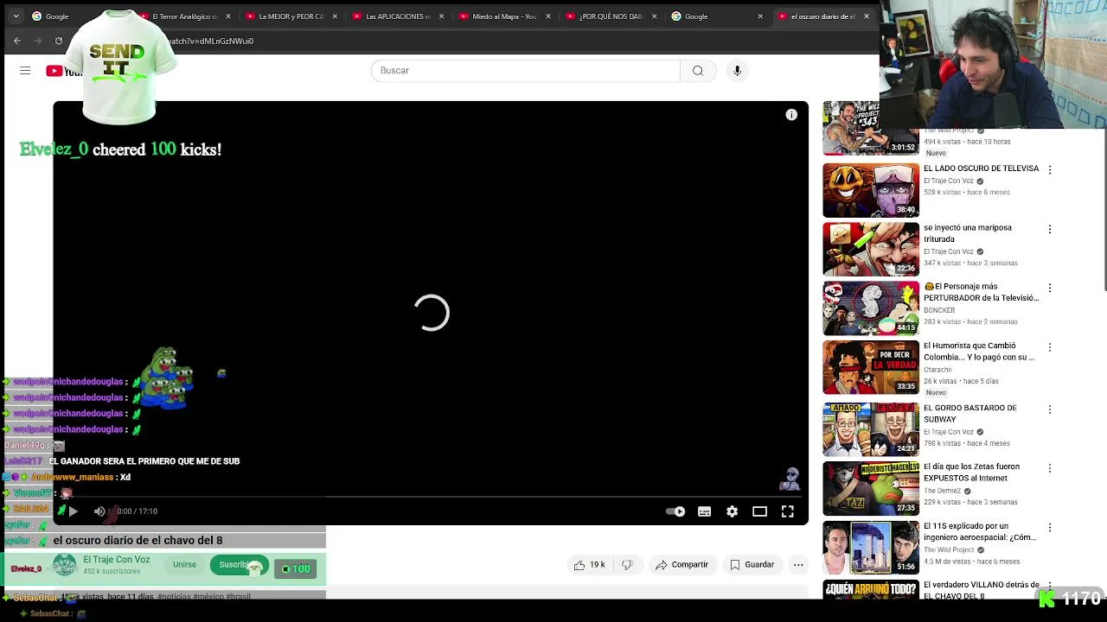Open the player settings gear
The image size is (1107, 622).
tap(733, 511)
